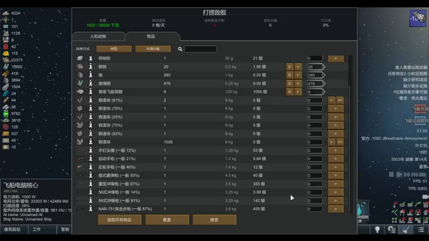429x241 pixels.
Task: Set game speed to normal play
Action: [399, 175]
